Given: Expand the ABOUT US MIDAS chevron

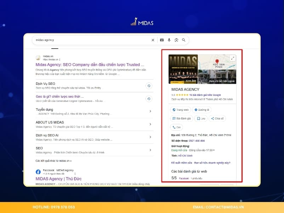Looking at the screenshot, I should pos(150,124).
